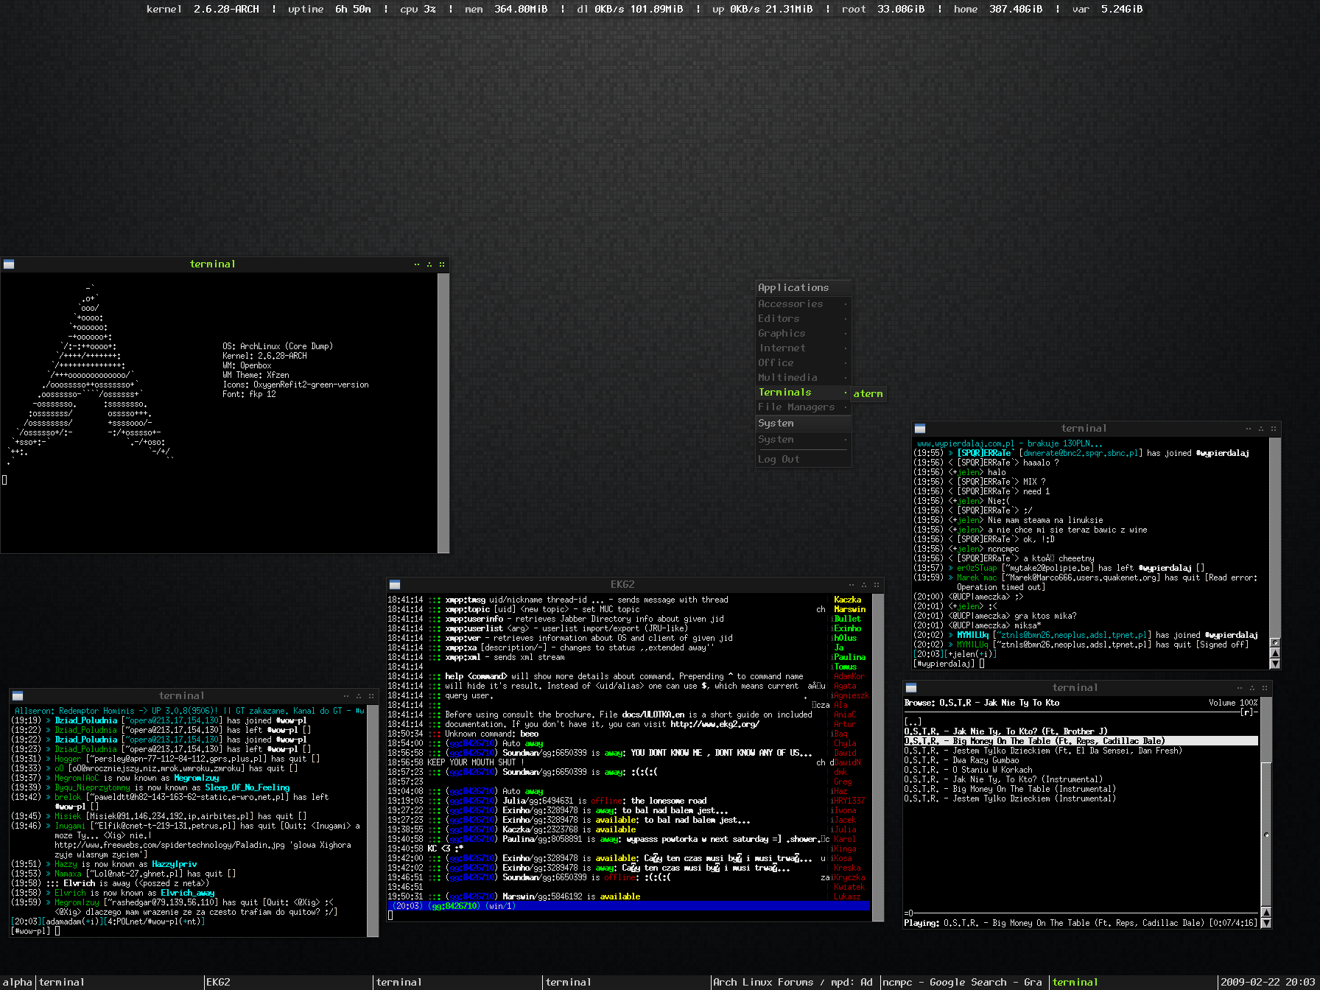The image size is (1320, 990).
Task: Select the highlighted 'Big Money On The Table (Ft. Reps, Cadillac Dale)' track
Action: [x=1081, y=741]
